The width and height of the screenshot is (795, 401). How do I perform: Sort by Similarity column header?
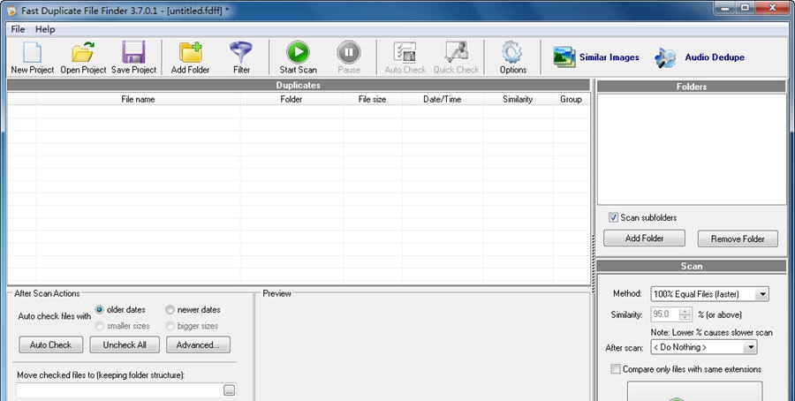pos(518,99)
